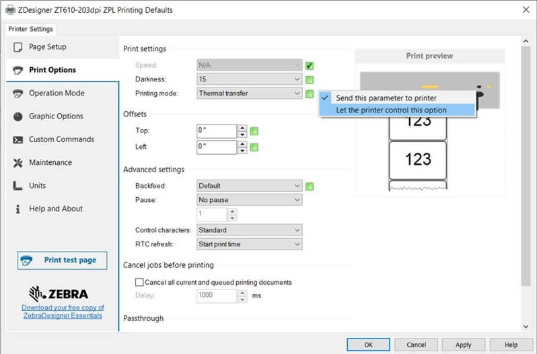Screen dimensions: 537x354
Task: Click the Print Options printer icon
Action: point(17,70)
